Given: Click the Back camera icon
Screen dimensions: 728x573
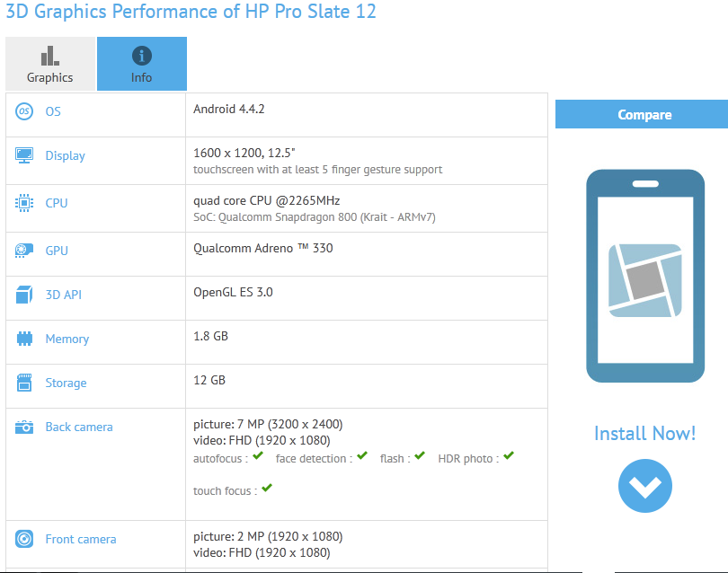Looking at the screenshot, I should click(24, 427).
